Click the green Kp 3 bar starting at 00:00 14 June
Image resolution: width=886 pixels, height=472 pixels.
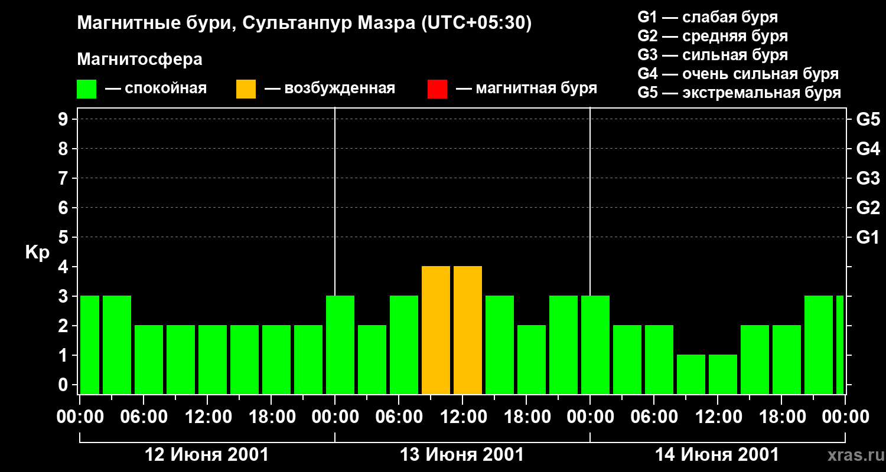pyautogui.click(x=595, y=345)
